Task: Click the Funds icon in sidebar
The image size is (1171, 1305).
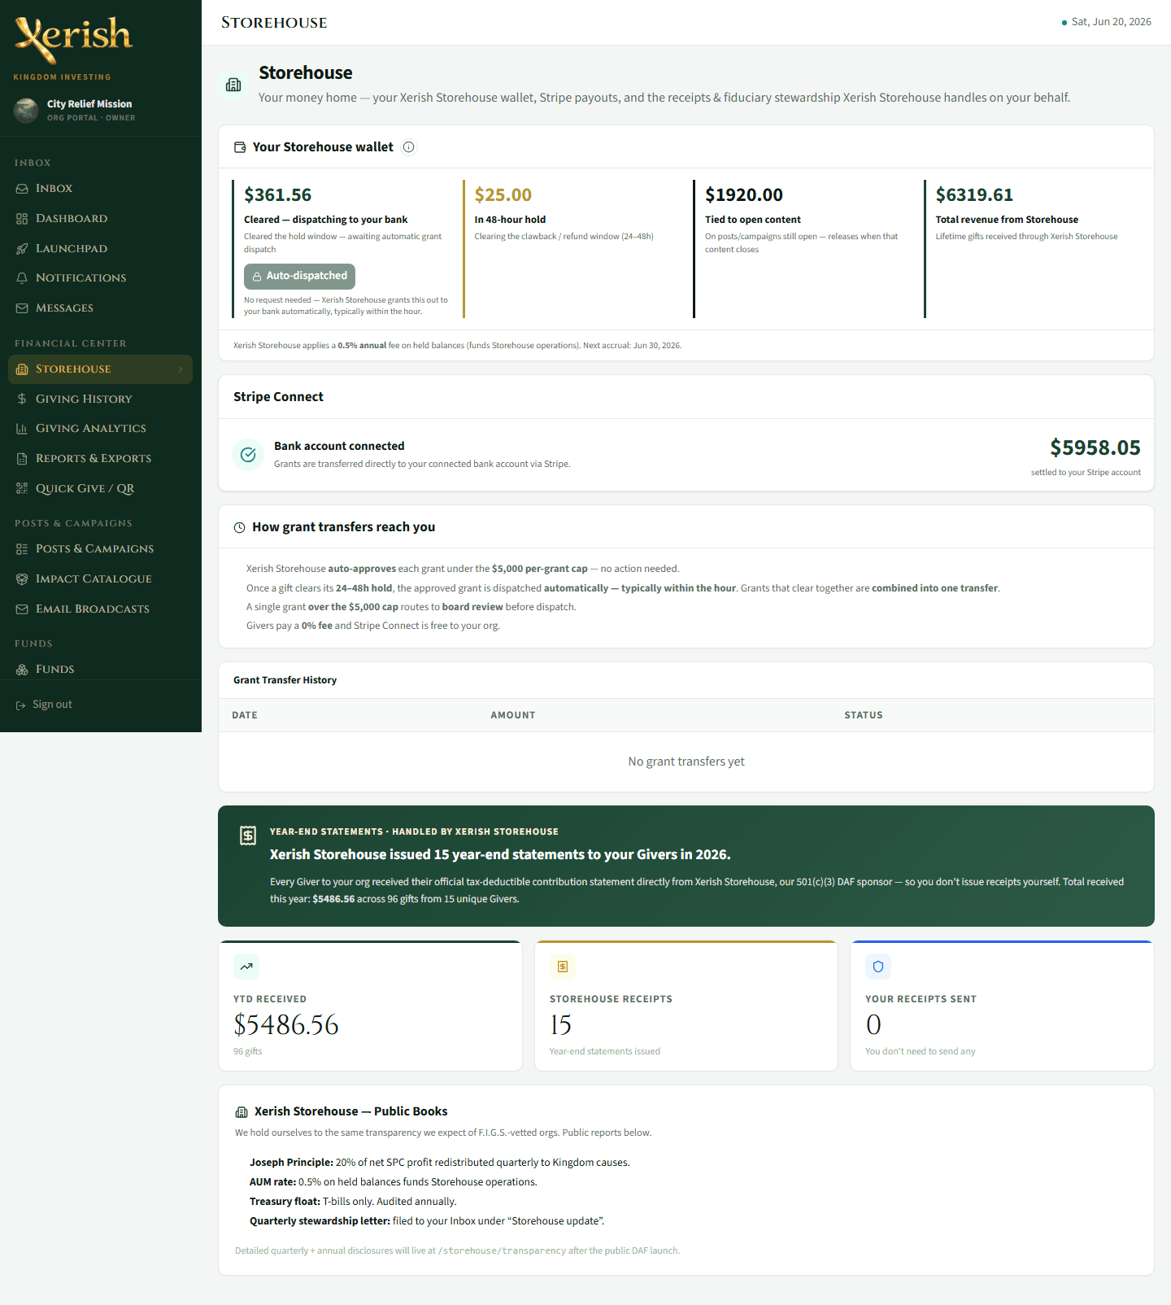Action: [22, 670]
